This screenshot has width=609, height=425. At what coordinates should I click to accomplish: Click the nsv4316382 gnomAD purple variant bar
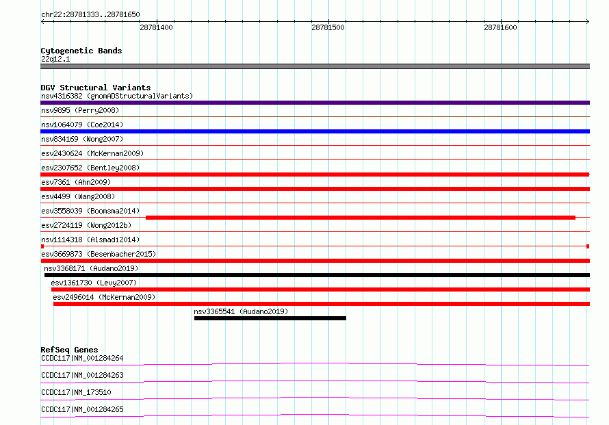[315, 103]
